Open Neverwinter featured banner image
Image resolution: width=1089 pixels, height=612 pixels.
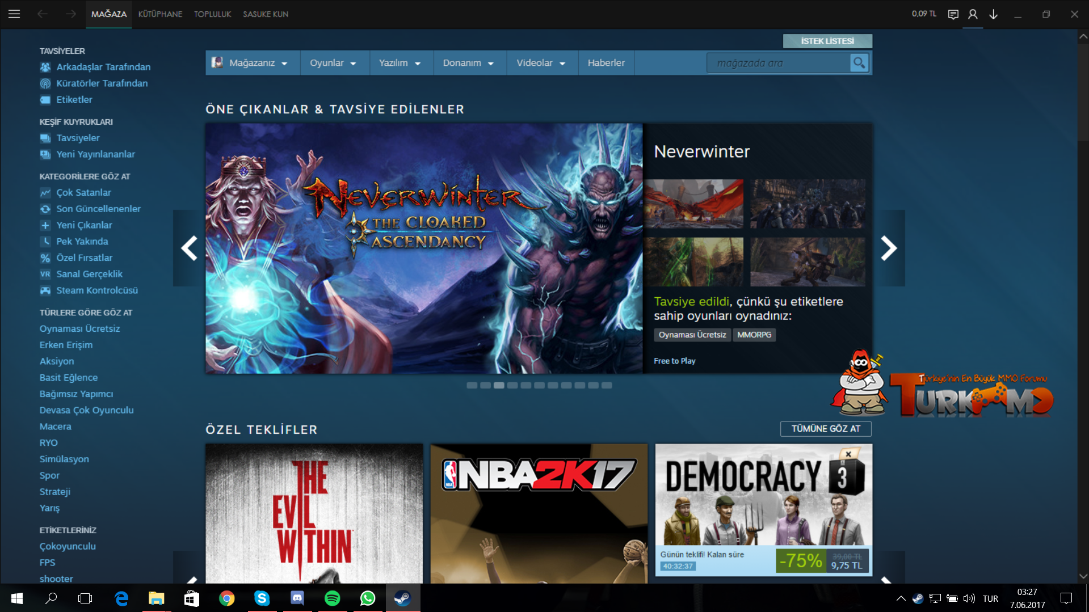[x=424, y=248]
